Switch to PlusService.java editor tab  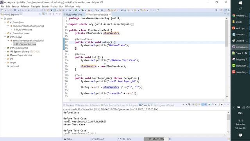coord(74,14)
